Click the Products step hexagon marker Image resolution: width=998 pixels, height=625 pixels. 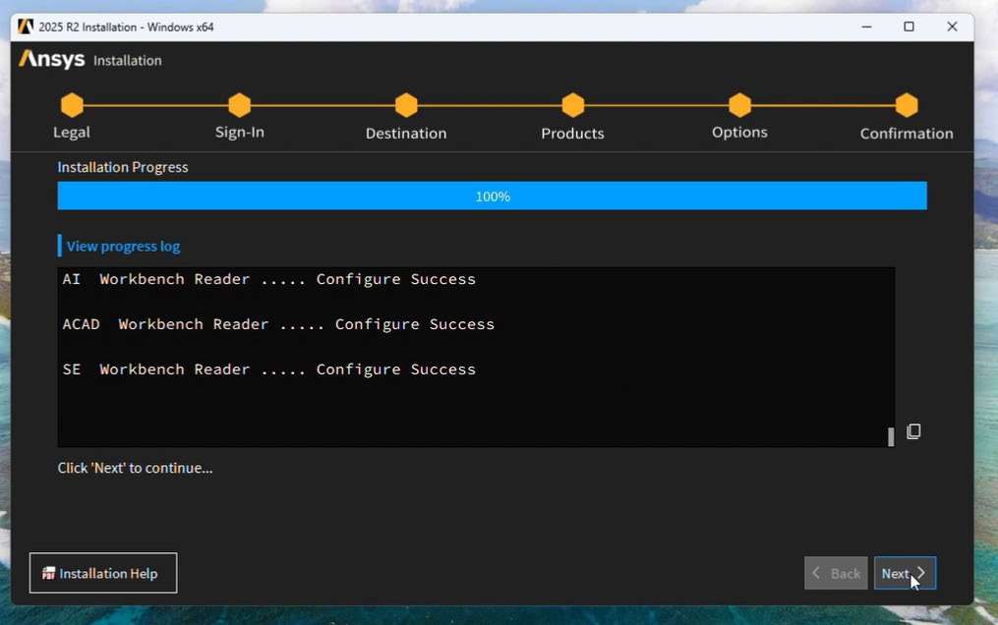(x=572, y=105)
